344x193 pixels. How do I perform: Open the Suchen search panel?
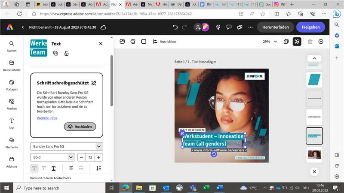[12, 46]
